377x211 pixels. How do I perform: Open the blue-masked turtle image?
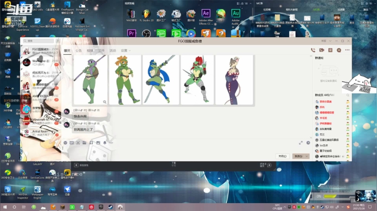[x=161, y=80]
